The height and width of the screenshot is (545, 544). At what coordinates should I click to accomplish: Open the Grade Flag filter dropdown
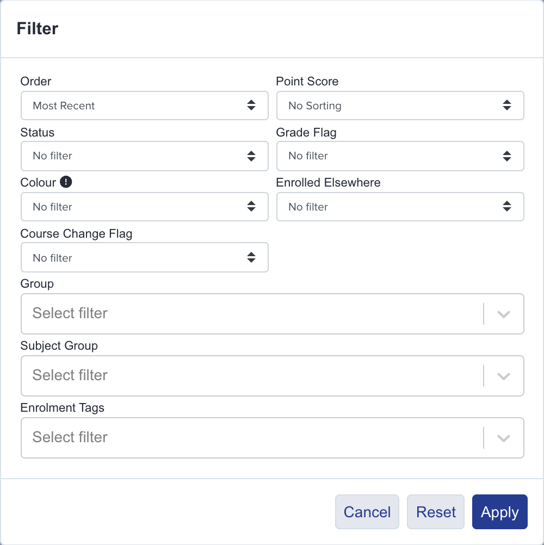[400, 156]
